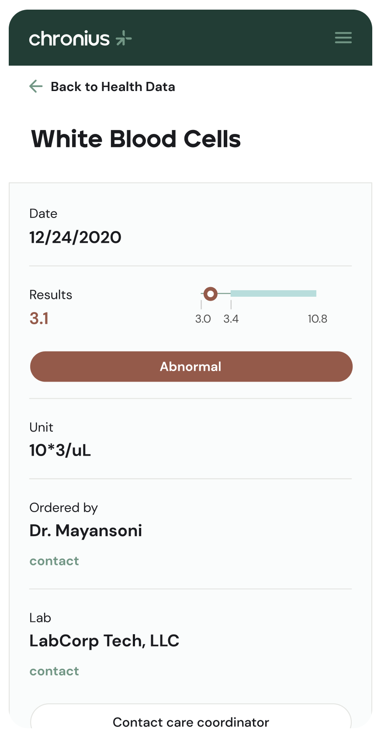Screen dimensions: 381x737
Task: Click the Dr. Mayansoni name
Action: pyautogui.click(x=86, y=531)
